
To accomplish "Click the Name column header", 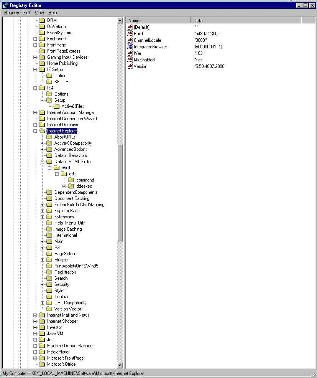I will 159,20.
